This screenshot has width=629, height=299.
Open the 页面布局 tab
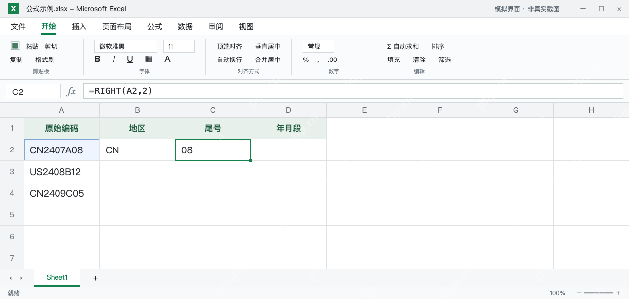pyautogui.click(x=117, y=27)
